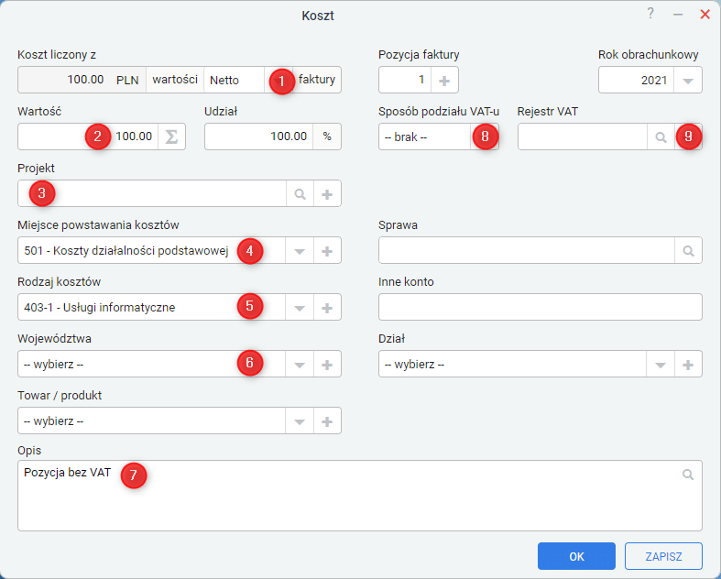Click the search icon in Rejestr VAT
Screen dimensions: 721x579
point(661,137)
